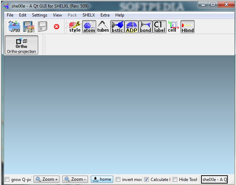Open the Extra menu
This screenshot has width=236, height=185.
point(105,15)
